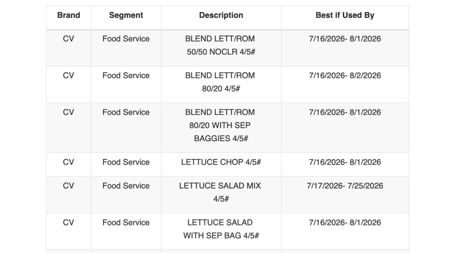Click LETTUCE CHOP row's Best if Used By date
The image size is (455, 256).
(345, 162)
